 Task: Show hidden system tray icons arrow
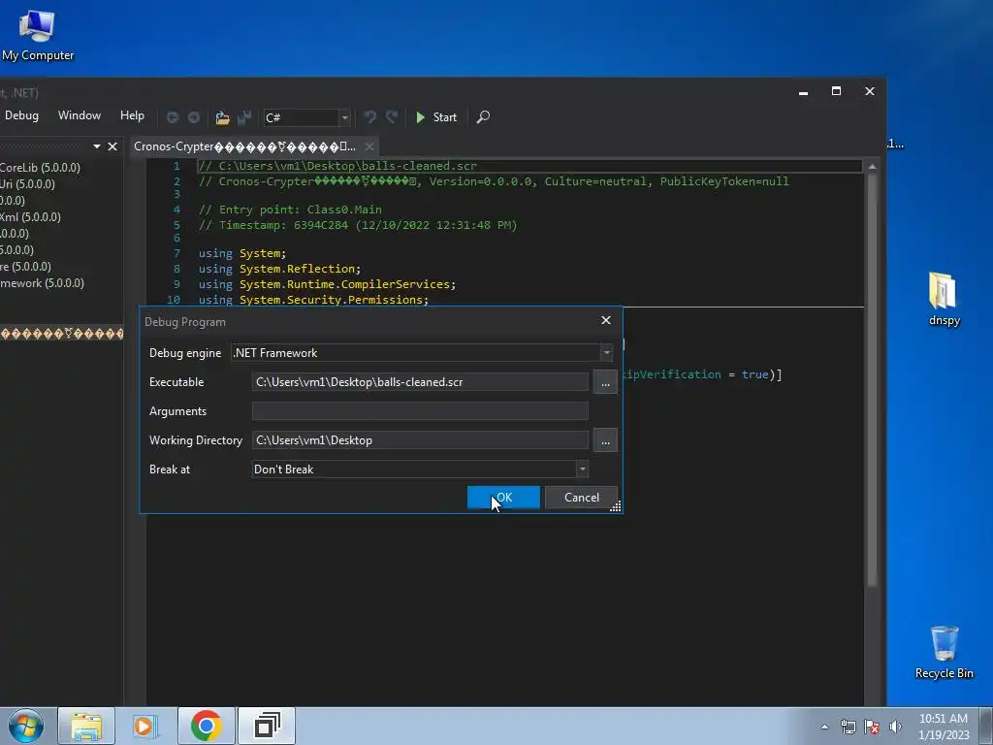click(x=824, y=727)
